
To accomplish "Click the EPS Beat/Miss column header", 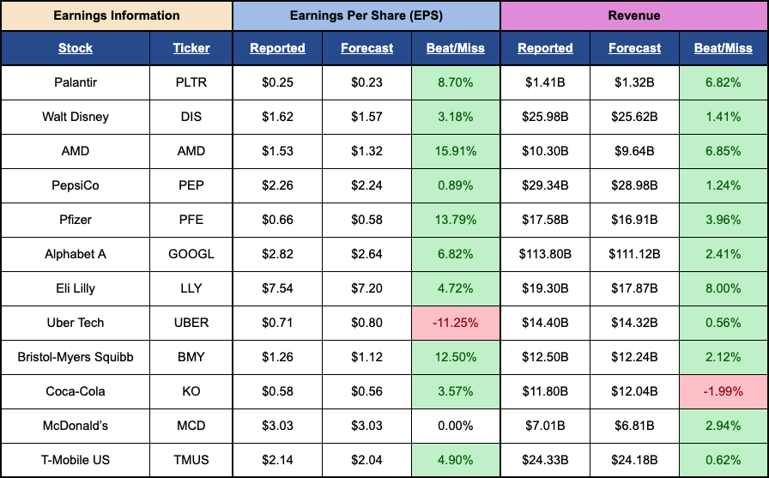I will tap(455, 48).
